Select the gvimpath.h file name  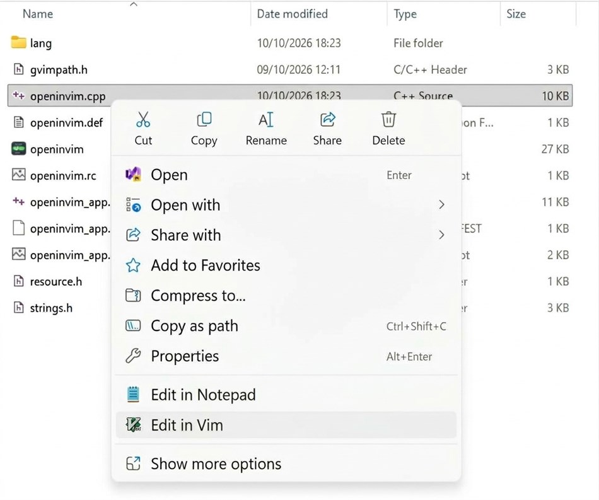point(59,70)
